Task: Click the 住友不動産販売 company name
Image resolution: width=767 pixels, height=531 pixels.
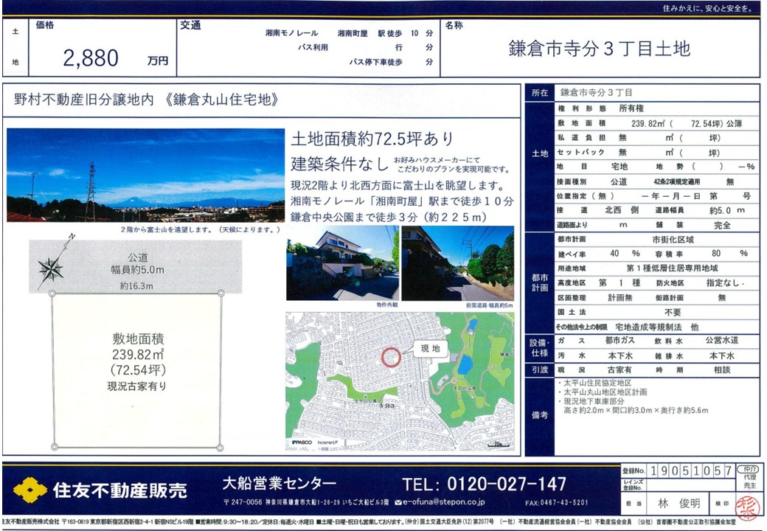Action: click(119, 490)
